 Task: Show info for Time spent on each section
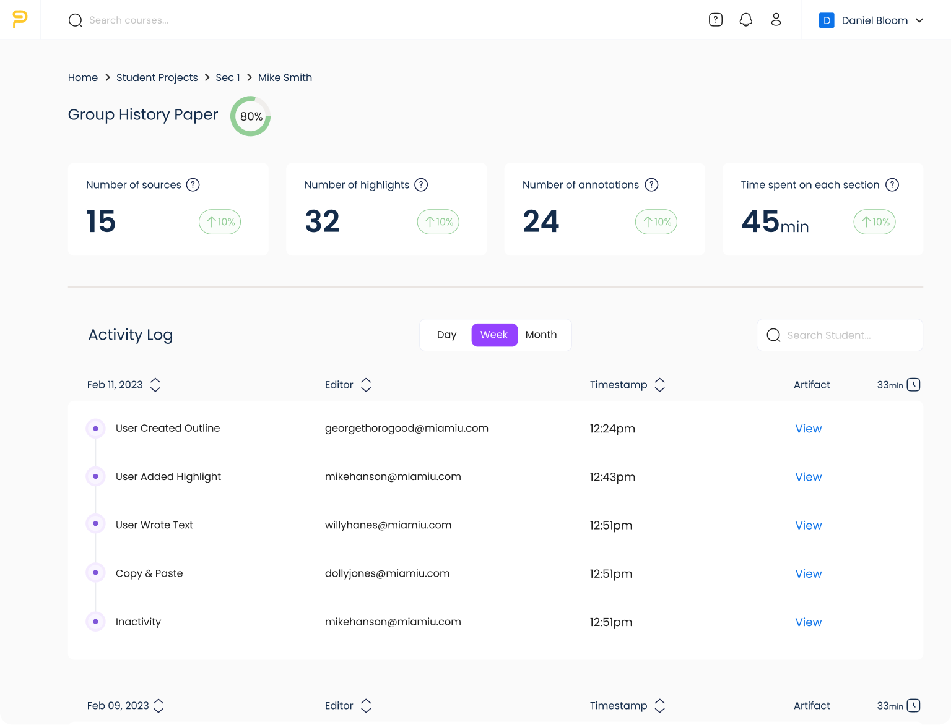pos(892,185)
